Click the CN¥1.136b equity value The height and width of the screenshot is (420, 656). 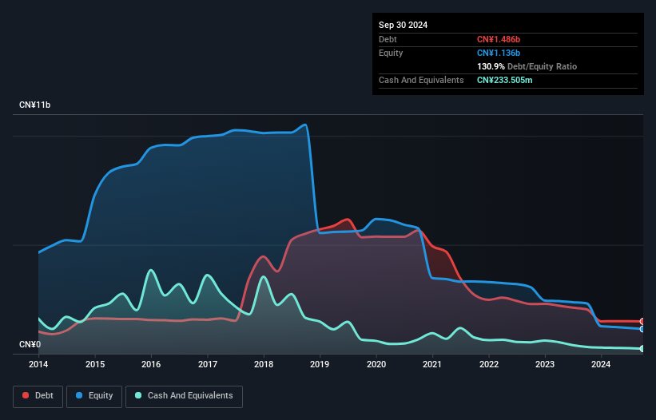tap(499, 53)
